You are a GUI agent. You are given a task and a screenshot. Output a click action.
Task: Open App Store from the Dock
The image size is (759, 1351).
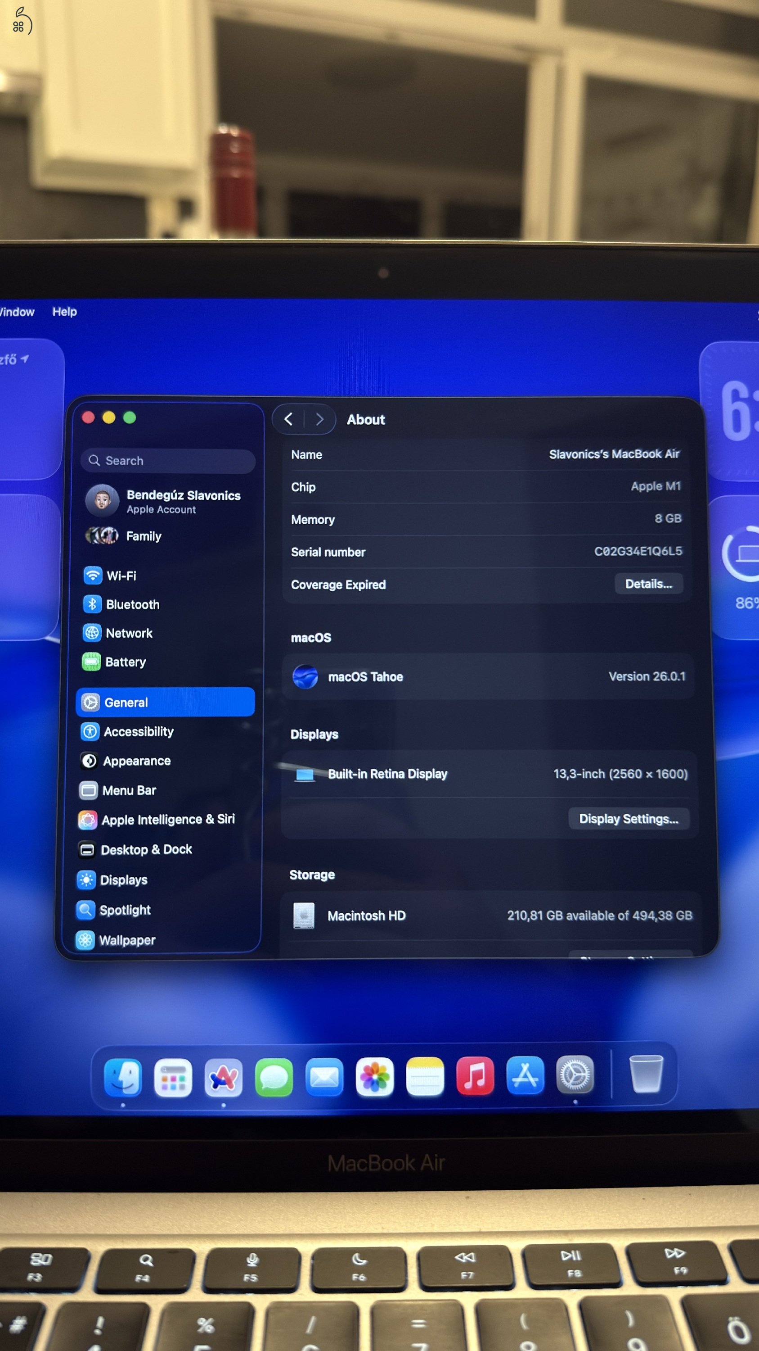[x=525, y=1076]
